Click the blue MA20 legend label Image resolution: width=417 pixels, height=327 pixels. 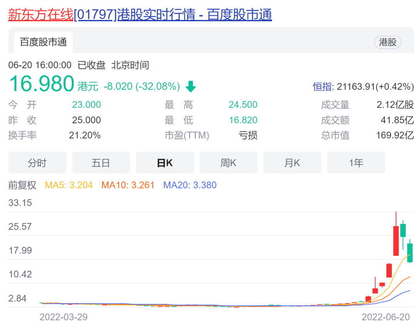pos(190,185)
